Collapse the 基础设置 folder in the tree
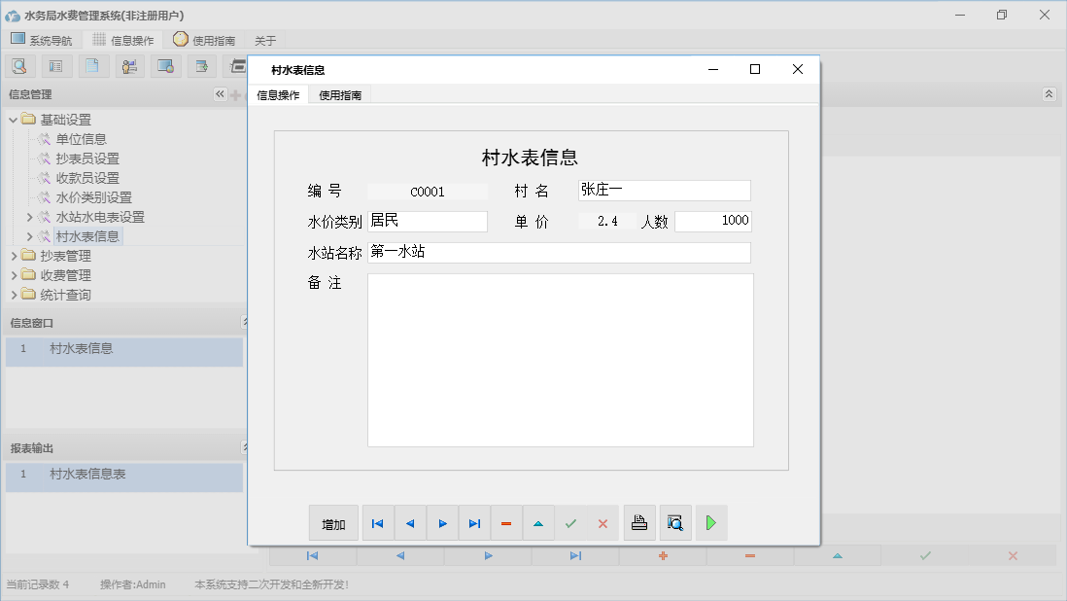Screen dimensions: 1067x601 coord(13,119)
